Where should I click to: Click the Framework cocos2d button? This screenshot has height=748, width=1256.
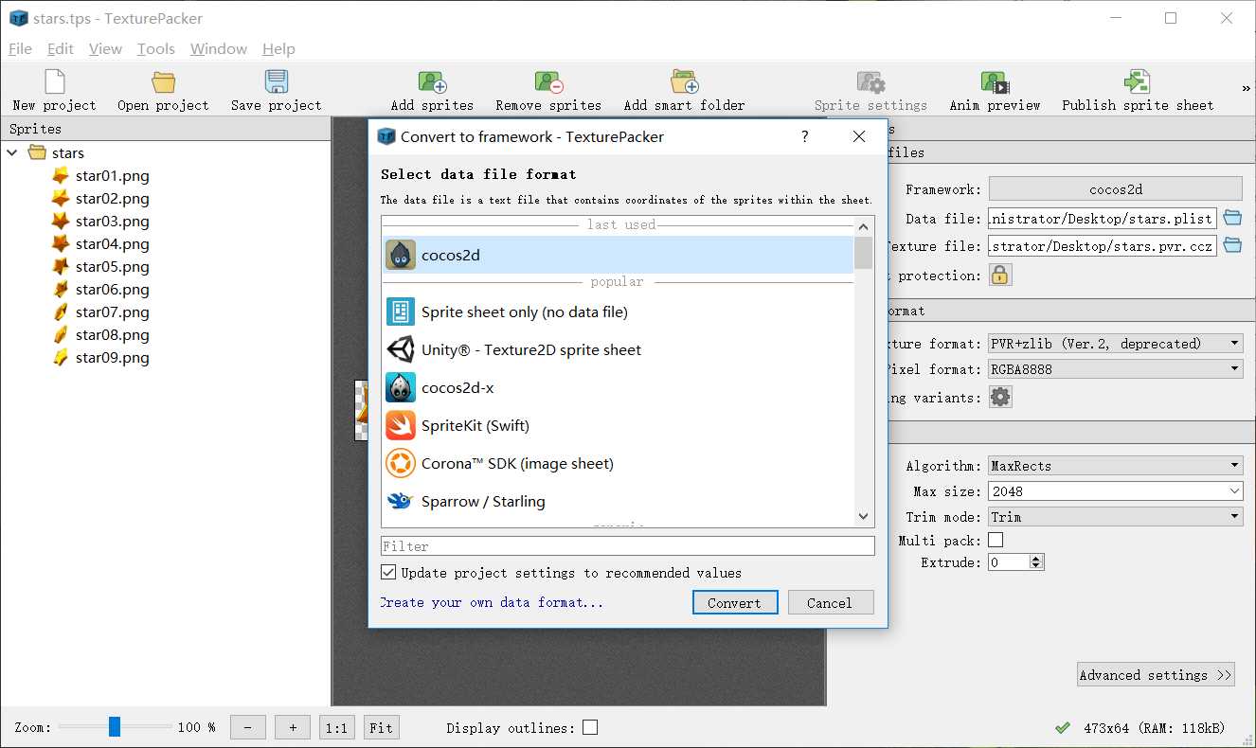click(1116, 188)
